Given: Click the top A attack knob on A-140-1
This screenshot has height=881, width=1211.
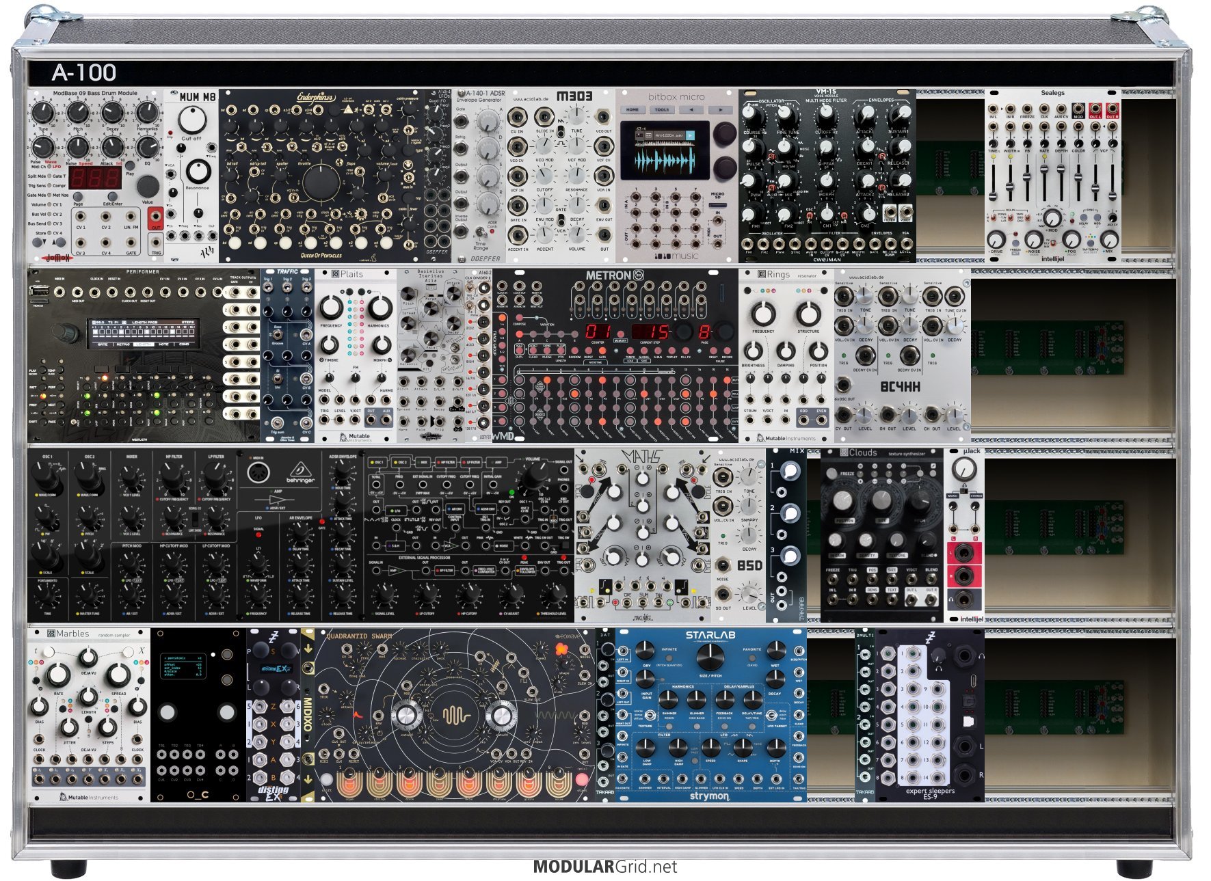Looking at the screenshot, I should pyautogui.click(x=488, y=121).
